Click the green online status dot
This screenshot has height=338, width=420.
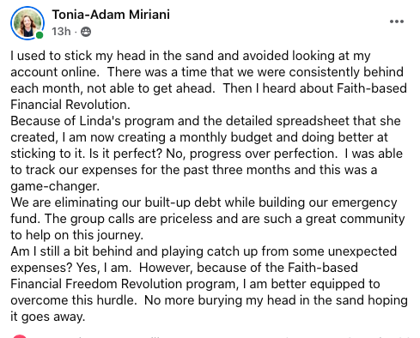[x=40, y=35]
